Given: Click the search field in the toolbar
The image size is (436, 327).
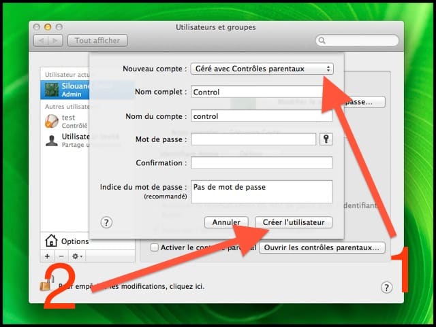Looking at the screenshot, I should tap(357, 41).
